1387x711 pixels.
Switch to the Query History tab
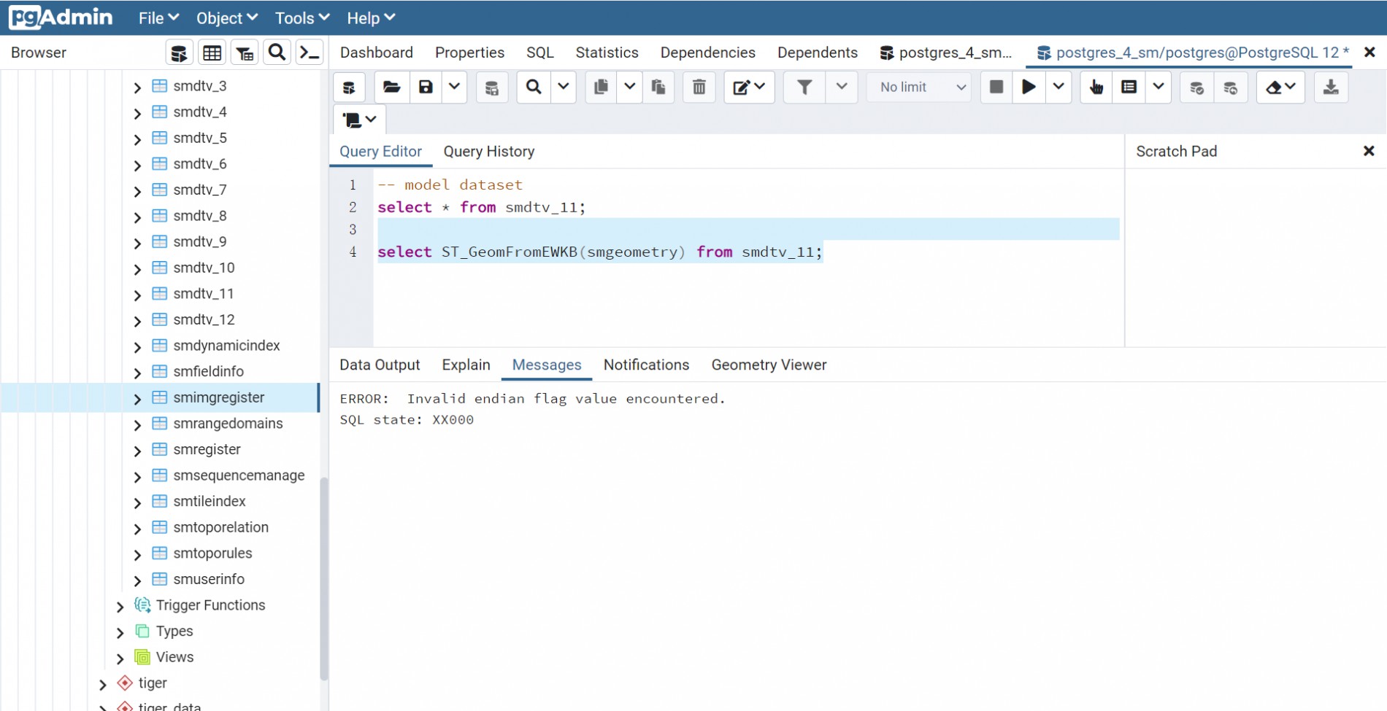pyautogui.click(x=488, y=152)
